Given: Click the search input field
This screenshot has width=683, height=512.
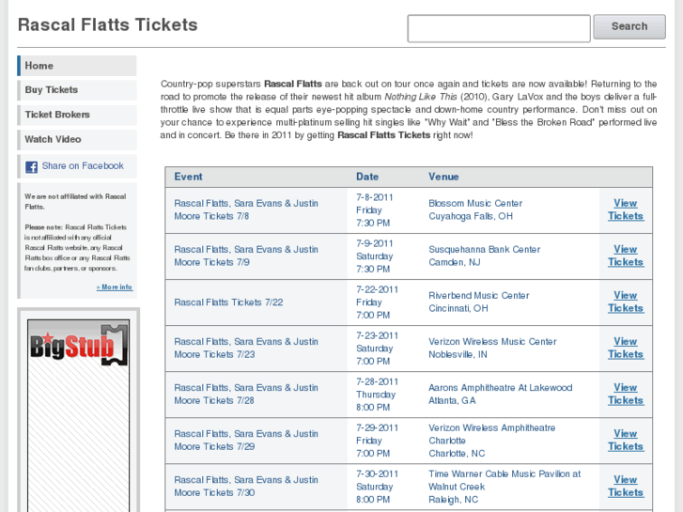Looking at the screenshot, I should 499,28.
